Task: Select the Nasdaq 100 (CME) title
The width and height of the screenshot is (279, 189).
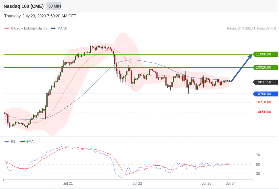Action: click(x=24, y=6)
